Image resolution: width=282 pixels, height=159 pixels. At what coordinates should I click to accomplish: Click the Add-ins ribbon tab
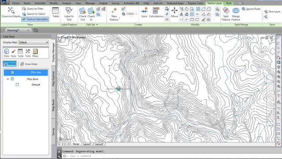158,3
